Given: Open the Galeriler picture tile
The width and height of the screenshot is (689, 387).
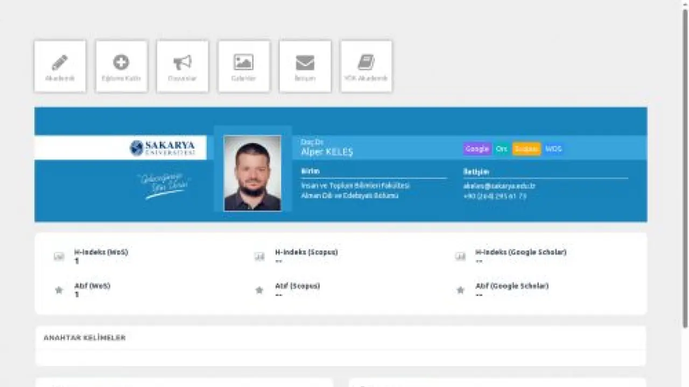Looking at the screenshot, I should tap(244, 66).
